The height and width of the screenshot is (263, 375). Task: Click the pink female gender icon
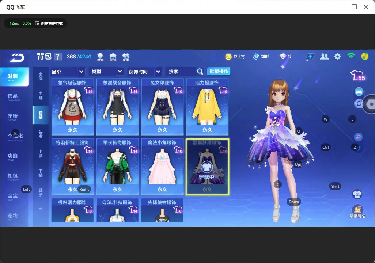click(x=358, y=137)
